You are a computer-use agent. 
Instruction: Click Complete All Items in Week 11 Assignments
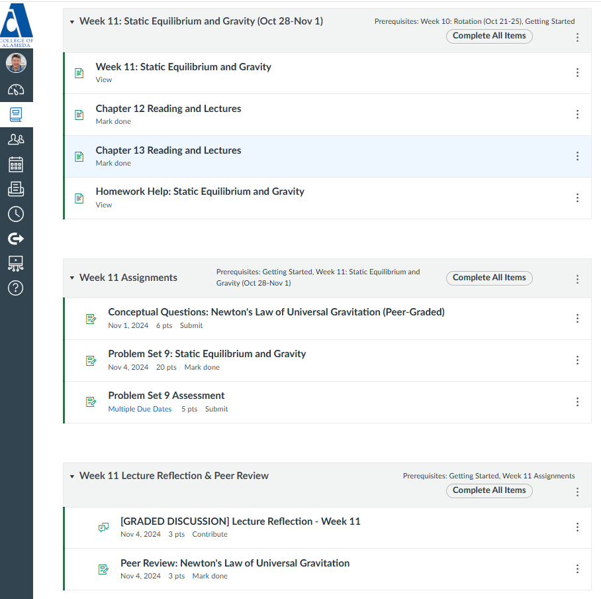tap(489, 278)
